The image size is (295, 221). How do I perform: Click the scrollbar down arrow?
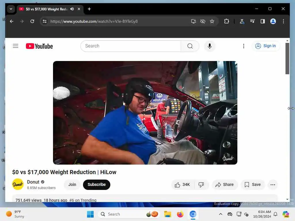tap(287, 199)
